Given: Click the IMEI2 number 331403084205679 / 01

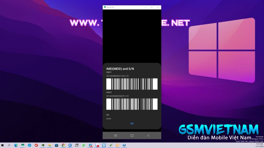Looking at the screenshot, I should coord(118,96).
